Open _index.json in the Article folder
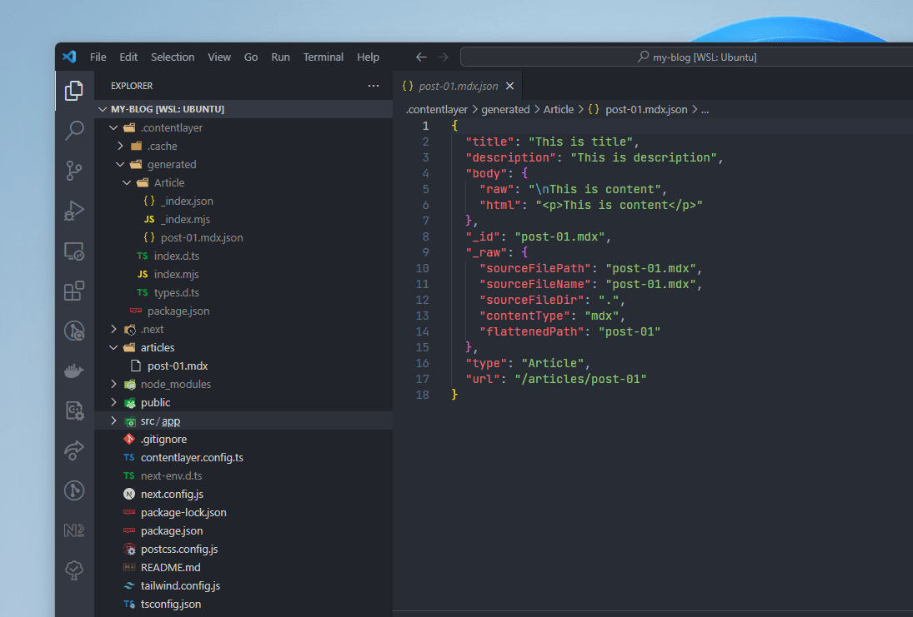The image size is (913, 617). point(243,201)
